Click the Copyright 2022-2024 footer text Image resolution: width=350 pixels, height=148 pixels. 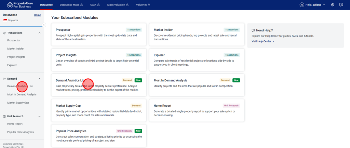coord(13,144)
